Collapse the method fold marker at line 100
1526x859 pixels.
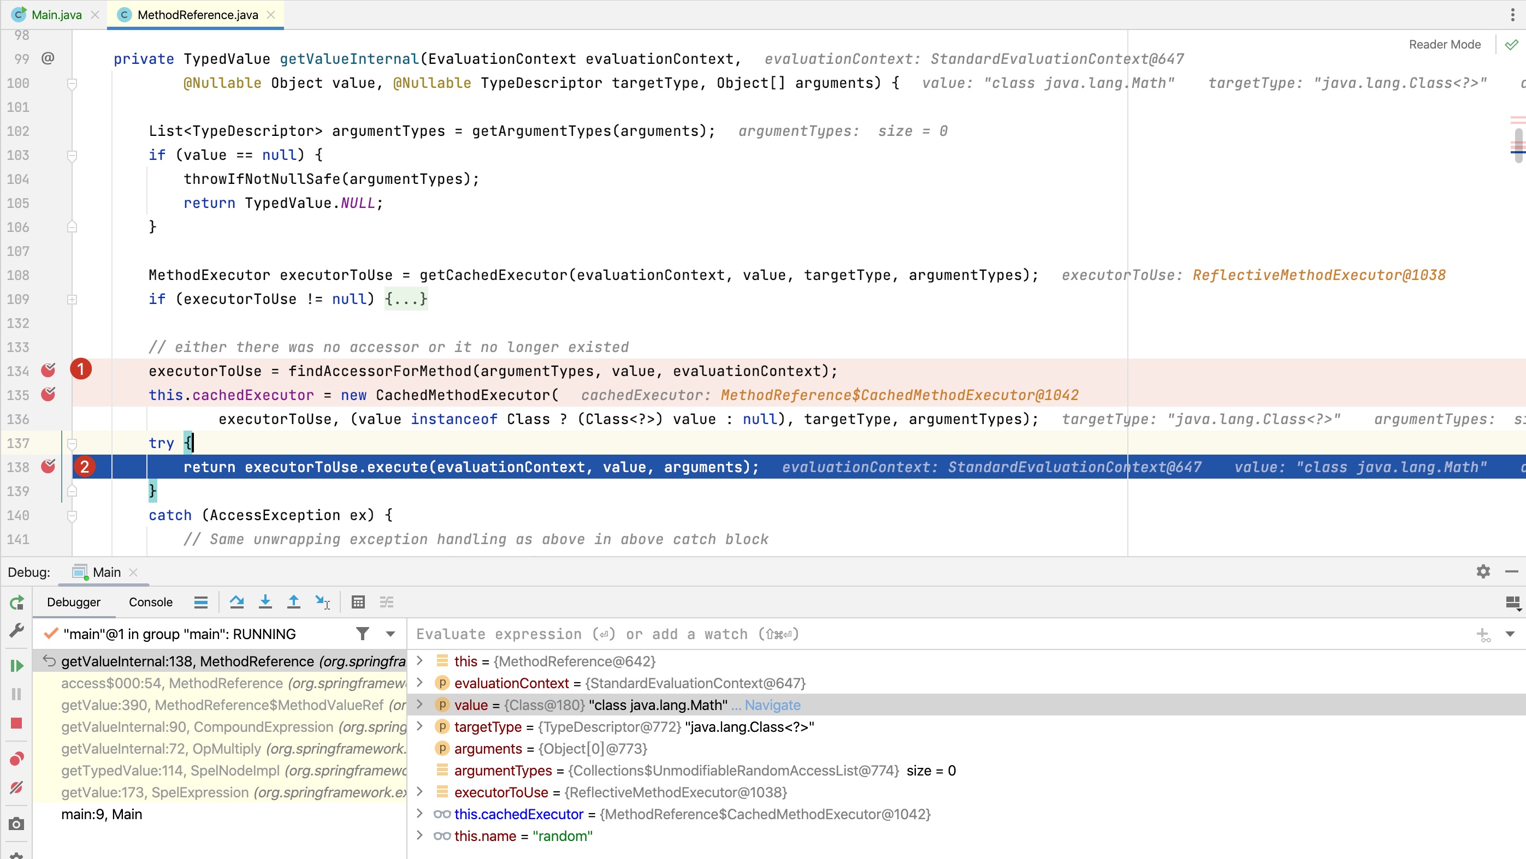(72, 83)
